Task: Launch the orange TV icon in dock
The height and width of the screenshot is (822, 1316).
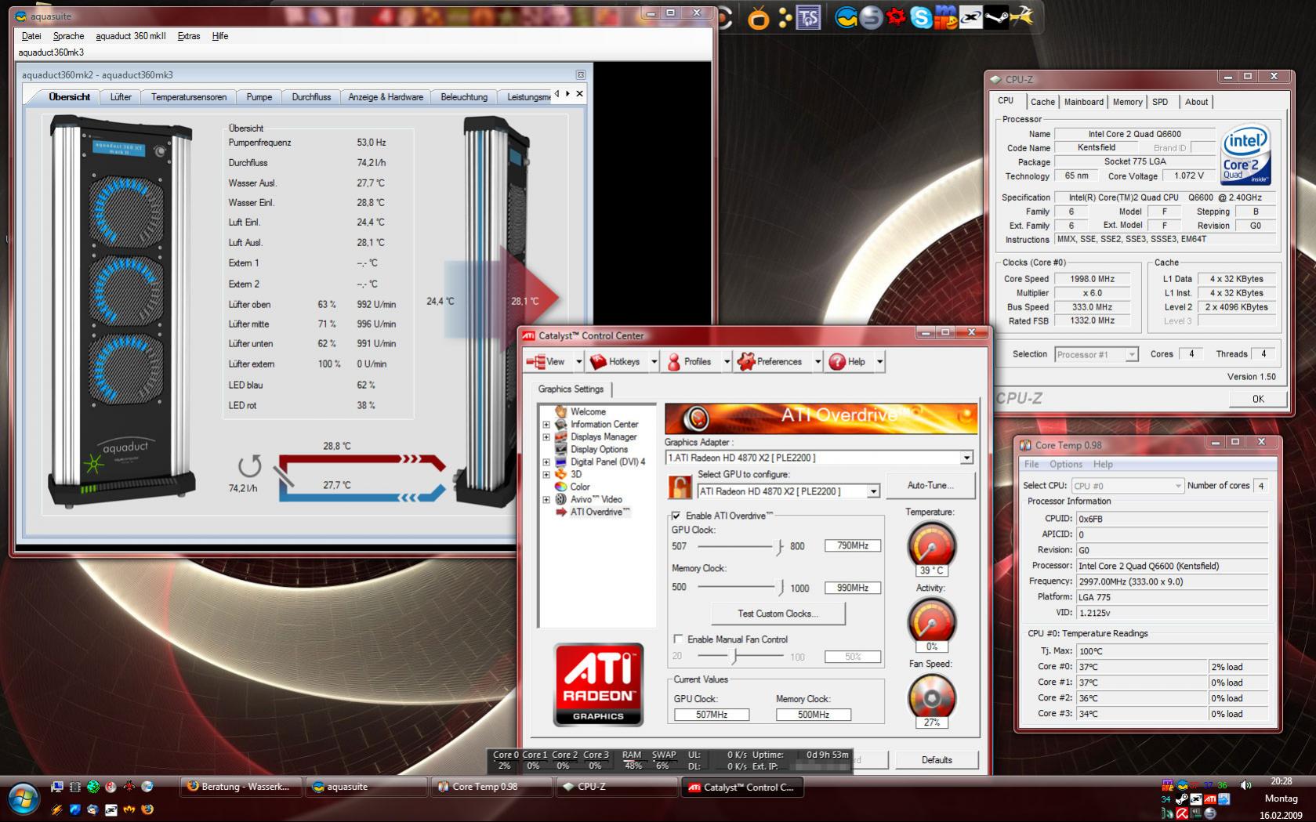Action: (x=758, y=17)
